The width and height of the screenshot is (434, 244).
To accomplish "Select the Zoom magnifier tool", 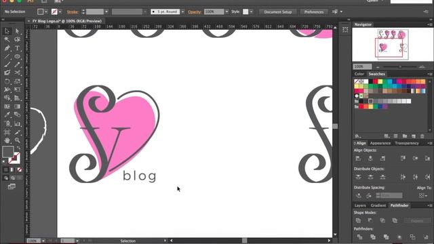I will tap(17, 140).
